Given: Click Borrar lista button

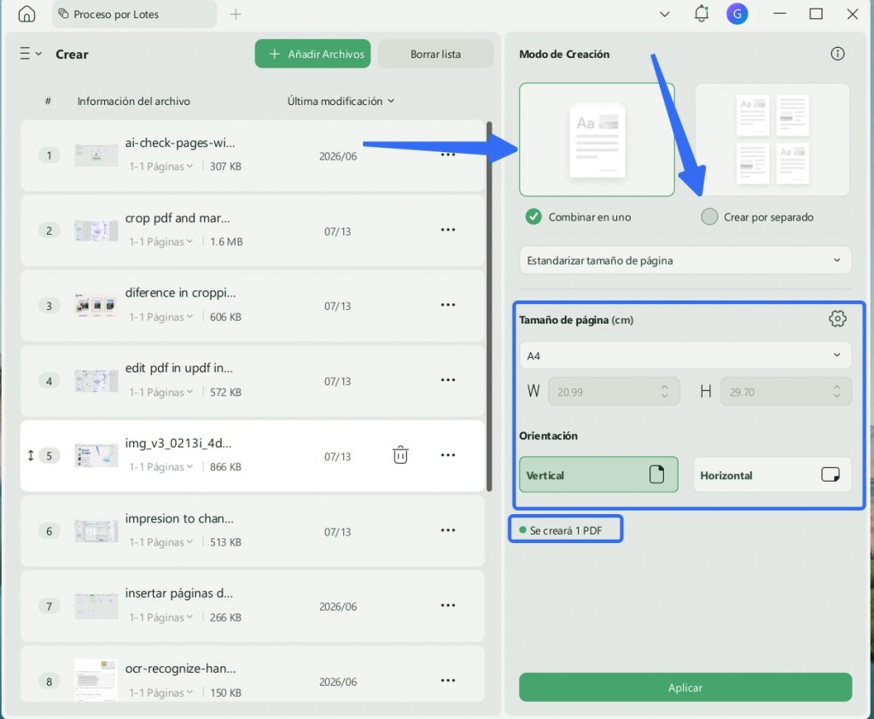Looking at the screenshot, I should point(435,54).
